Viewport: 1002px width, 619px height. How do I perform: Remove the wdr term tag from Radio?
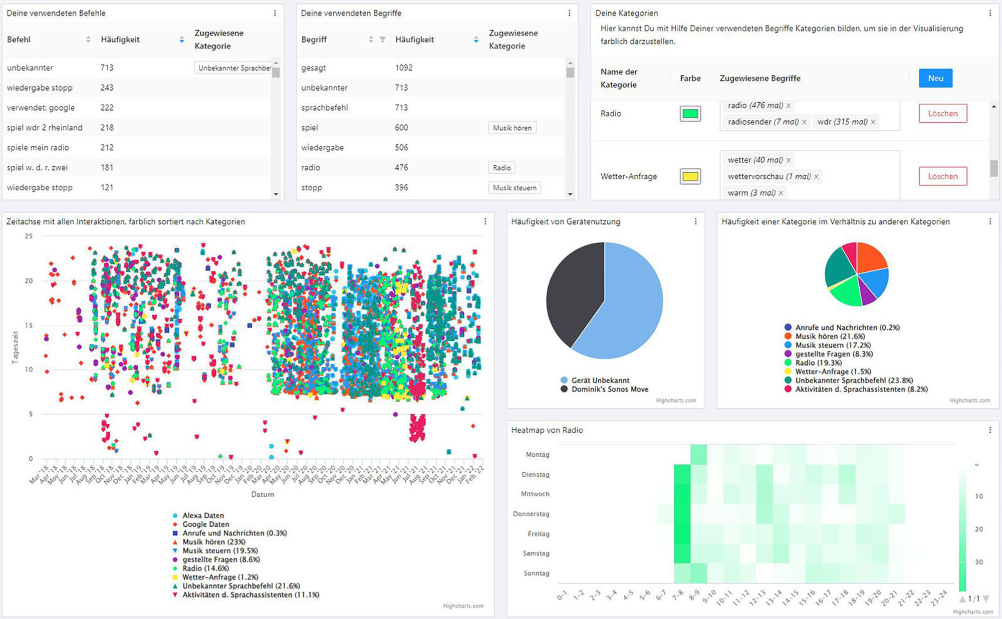[x=873, y=122]
